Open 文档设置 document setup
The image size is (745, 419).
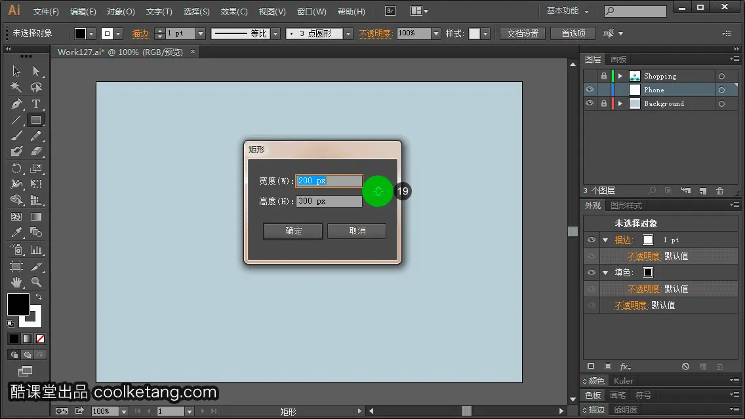[523, 33]
